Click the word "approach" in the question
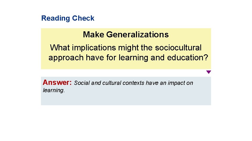The image size is (252, 141). click(66, 57)
